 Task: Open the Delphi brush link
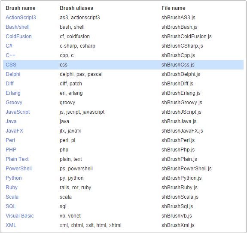click(13, 74)
